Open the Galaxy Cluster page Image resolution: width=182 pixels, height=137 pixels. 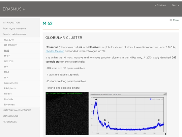pyautogui.click(x=11, y=83)
